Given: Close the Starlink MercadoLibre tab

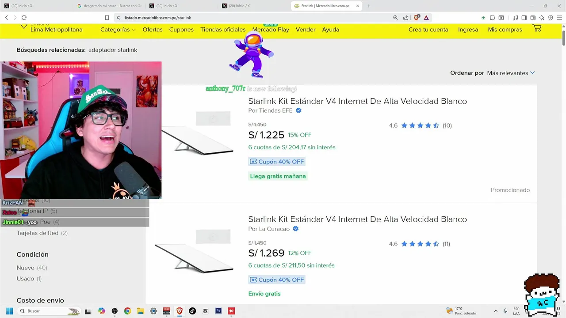Looking at the screenshot, I should 357,6.
